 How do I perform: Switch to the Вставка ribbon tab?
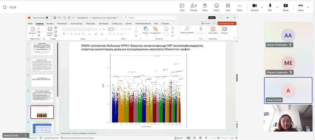(50, 23)
